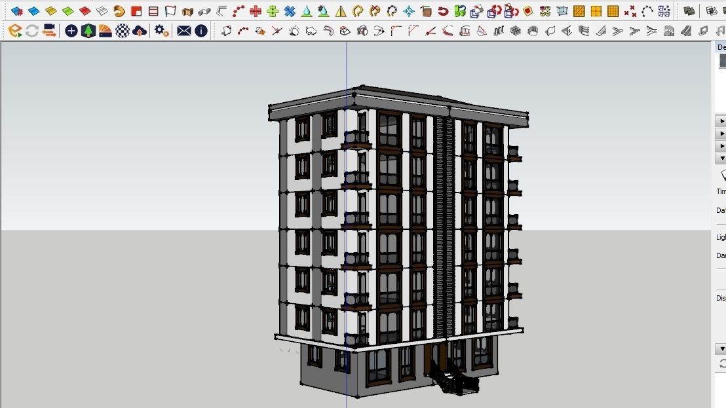Expand the topmost collapsed tray panel arrow

(721, 121)
